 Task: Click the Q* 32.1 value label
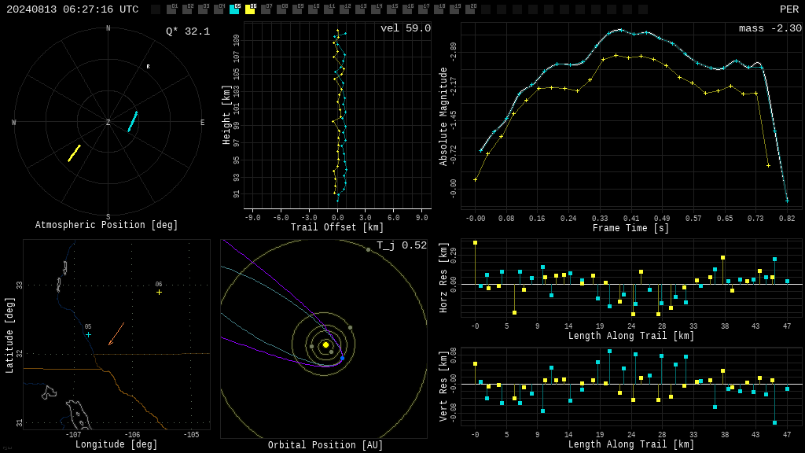[188, 31]
